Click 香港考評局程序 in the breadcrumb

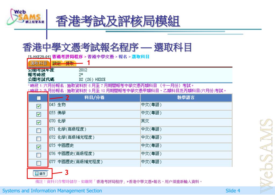pos(67,57)
